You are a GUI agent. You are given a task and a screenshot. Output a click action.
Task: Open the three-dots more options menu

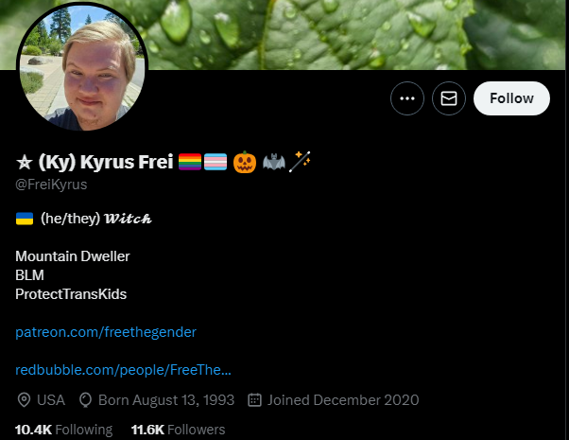click(407, 98)
